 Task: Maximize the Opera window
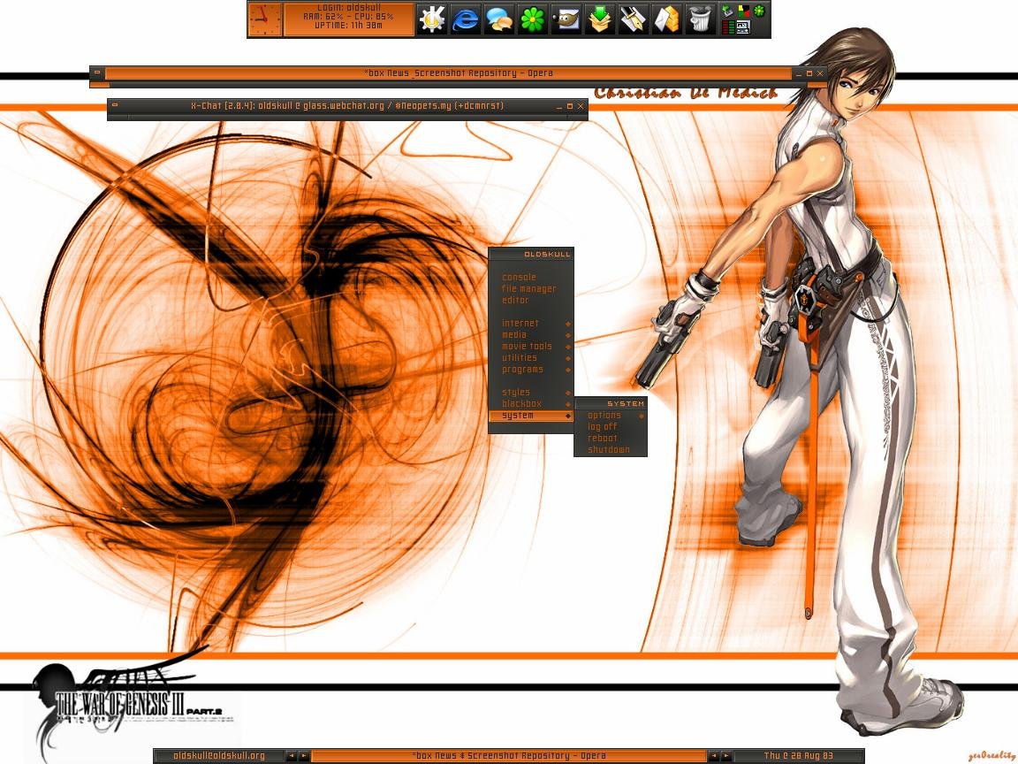pyautogui.click(x=809, y=73)
